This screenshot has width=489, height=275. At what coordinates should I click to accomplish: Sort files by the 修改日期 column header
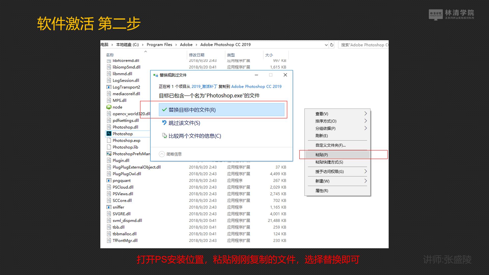pos(197,55)
